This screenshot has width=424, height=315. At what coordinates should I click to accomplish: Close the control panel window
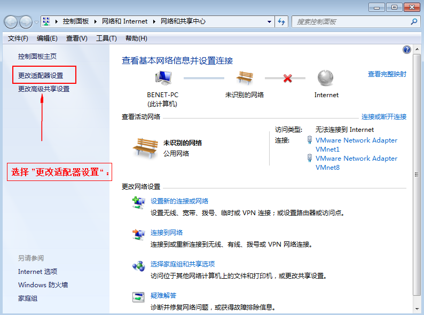412,7
